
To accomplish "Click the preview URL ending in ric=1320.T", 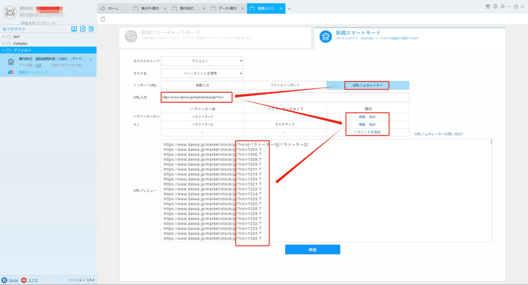I will (x=213, y=179).
